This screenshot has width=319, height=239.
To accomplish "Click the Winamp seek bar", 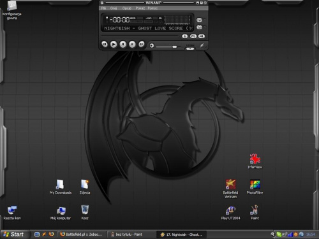I will coord(140,36).
